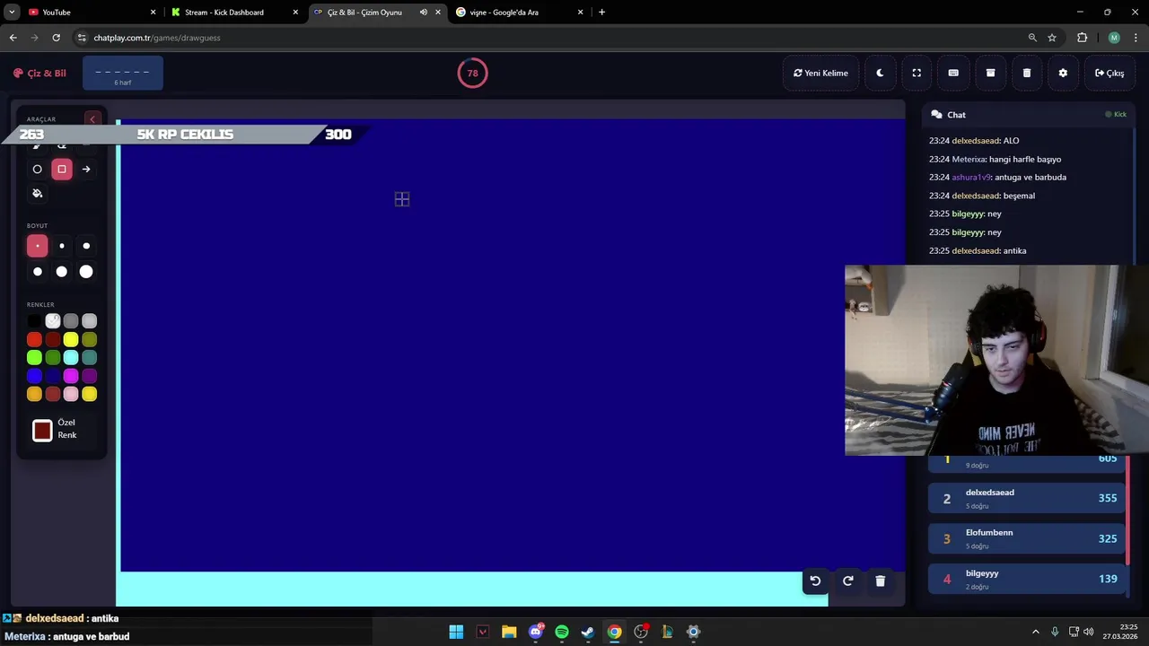Select the rectangle shape tool
The width and height of the screenshot is (1149, 646).
click(x=62, y=169)
